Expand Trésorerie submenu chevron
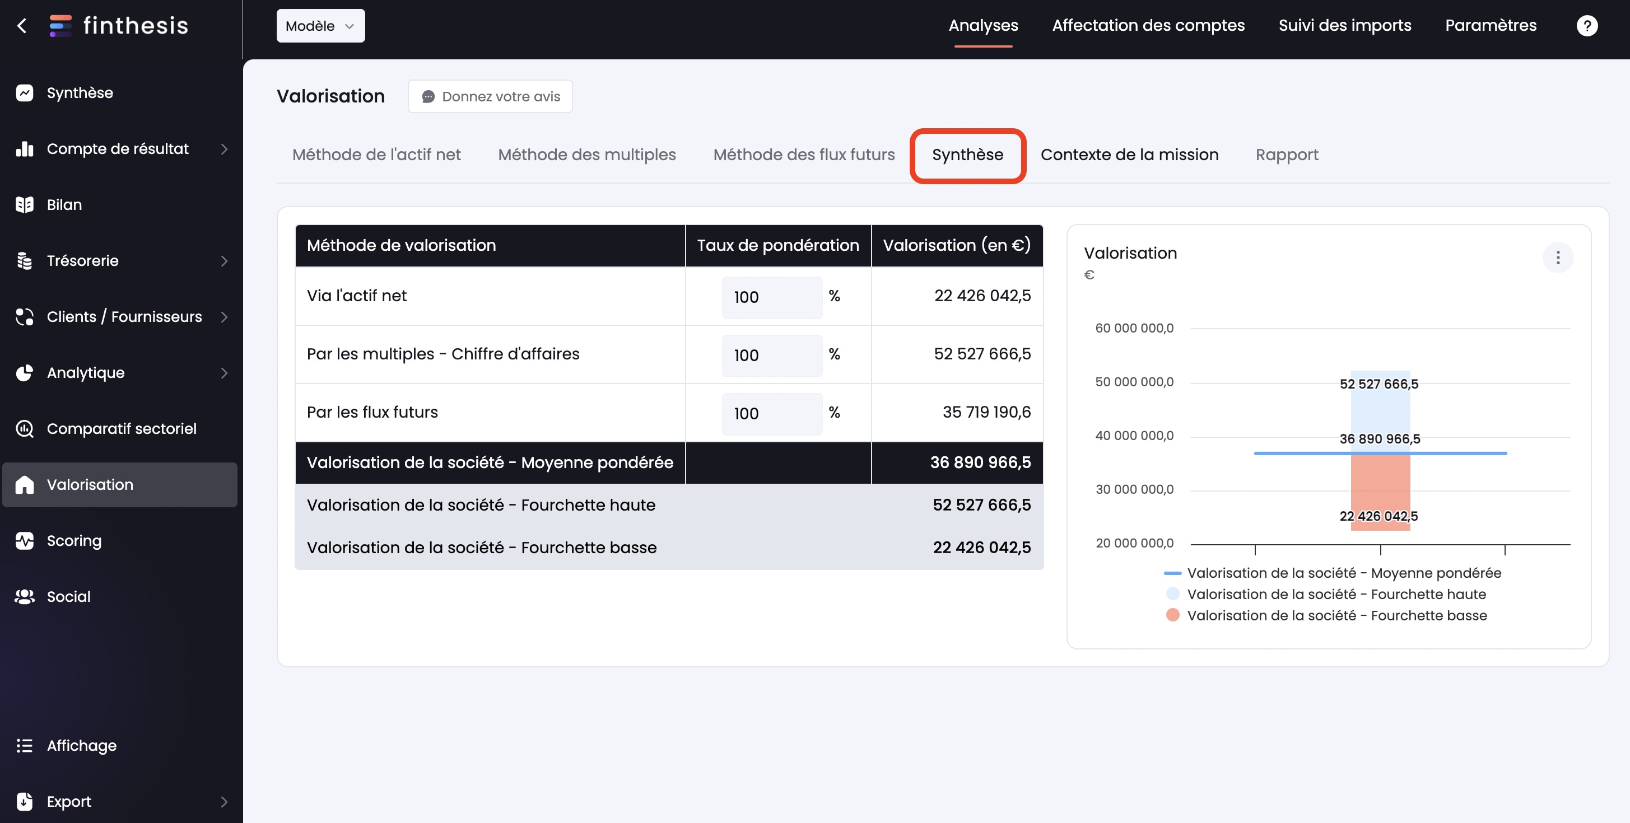This screenshot has height=823, width=1630. [224, 261]
